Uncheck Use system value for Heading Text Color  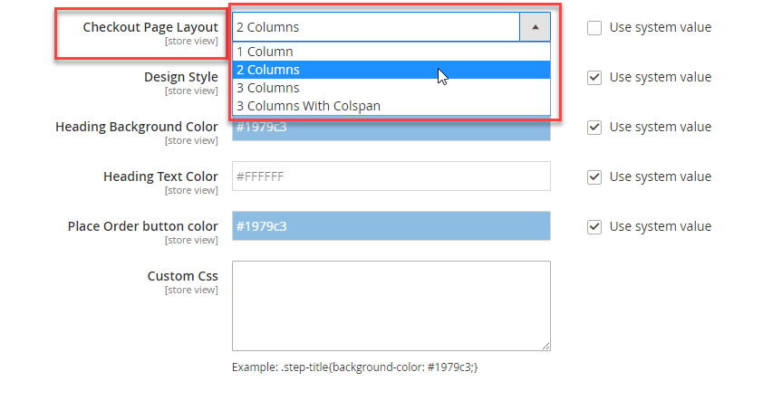pos(594,176)
